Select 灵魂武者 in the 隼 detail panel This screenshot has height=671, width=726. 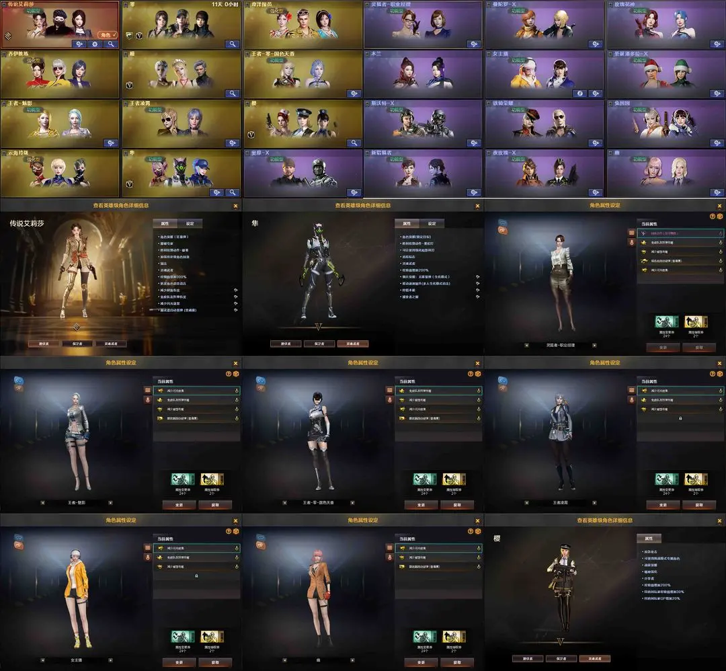click(x=353, y=344)
